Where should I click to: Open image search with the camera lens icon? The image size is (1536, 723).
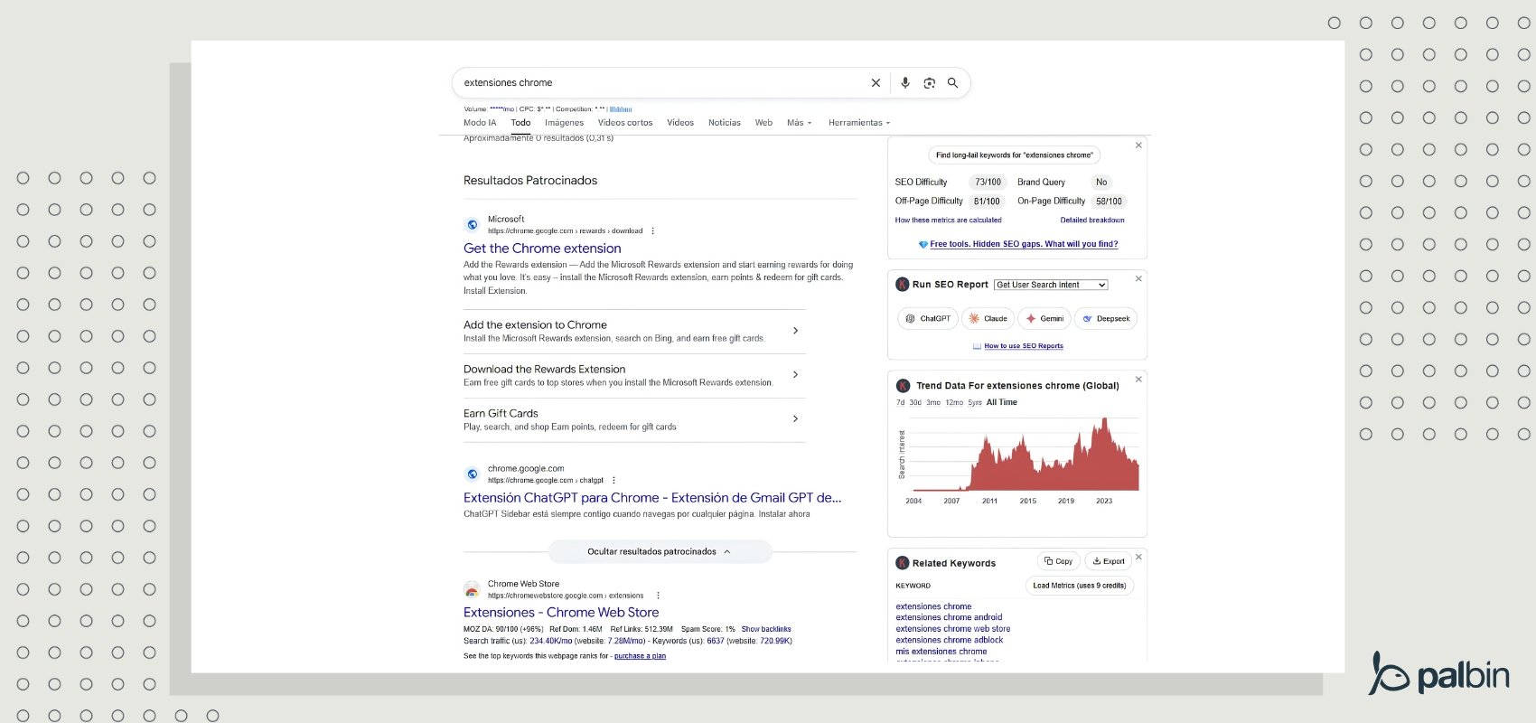929,82
